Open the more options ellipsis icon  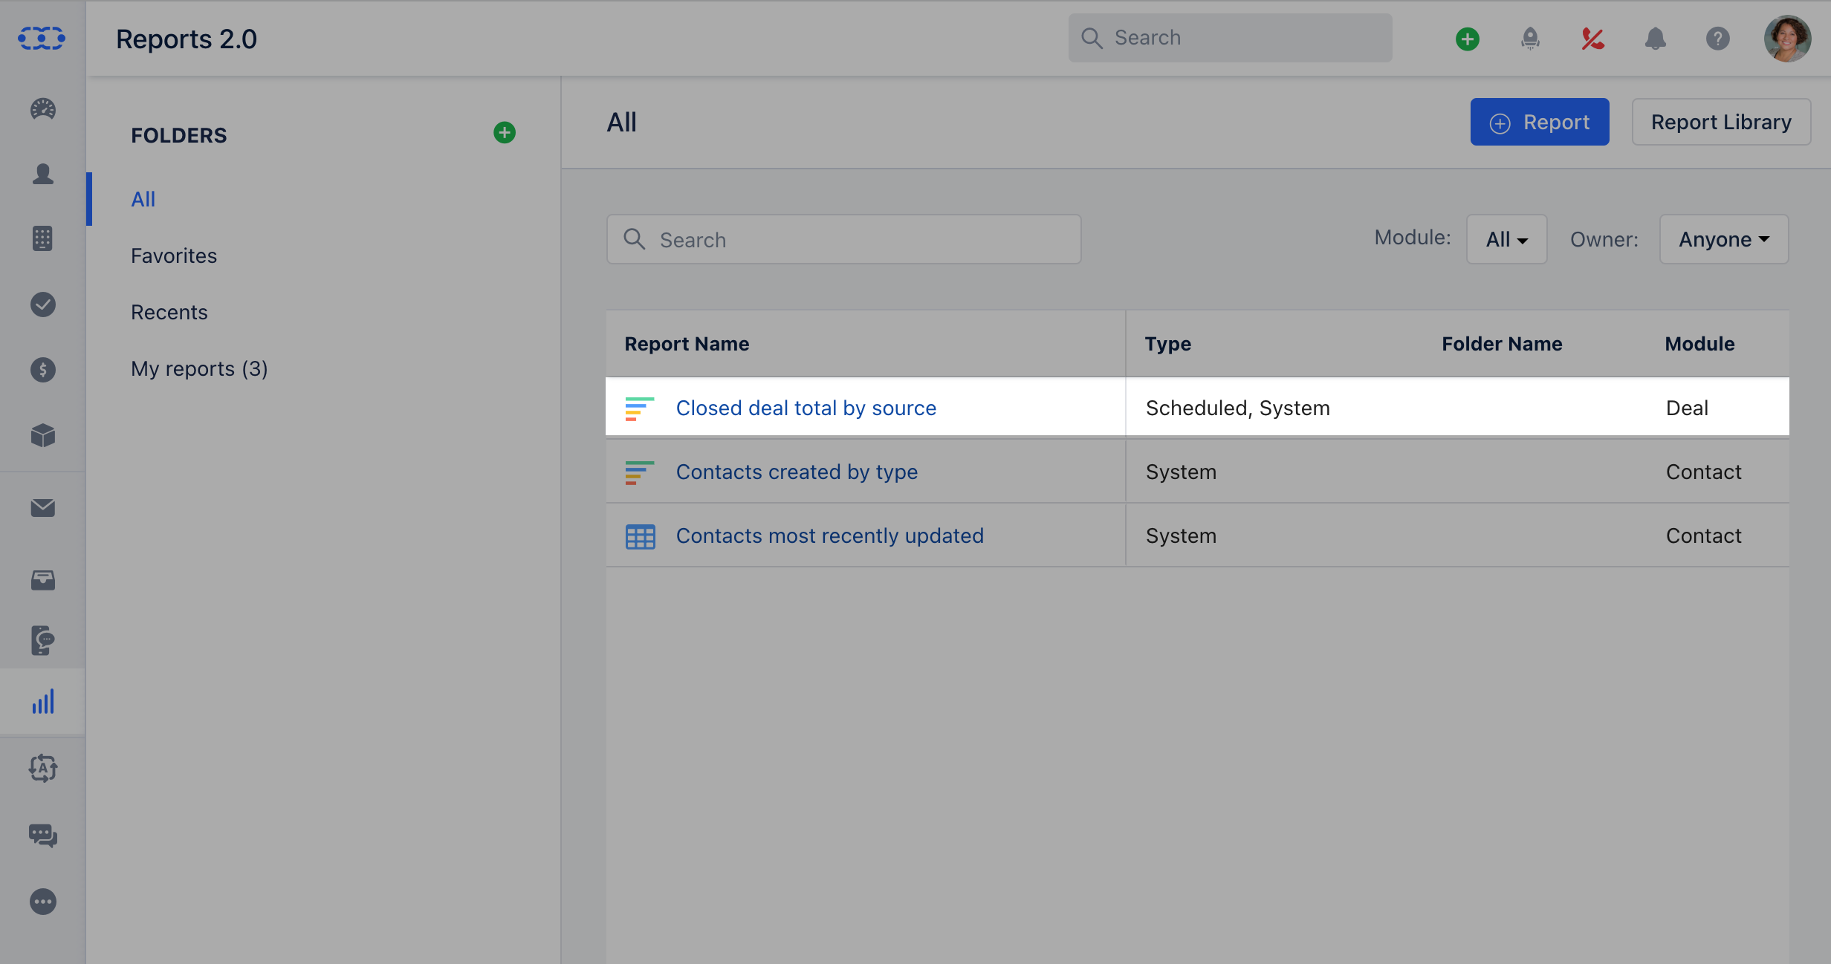[x=42, y=902]
